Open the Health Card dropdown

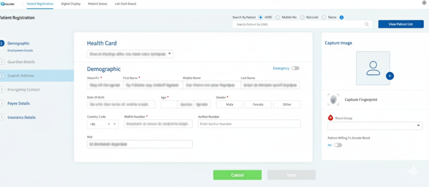(x=130, y=54)
